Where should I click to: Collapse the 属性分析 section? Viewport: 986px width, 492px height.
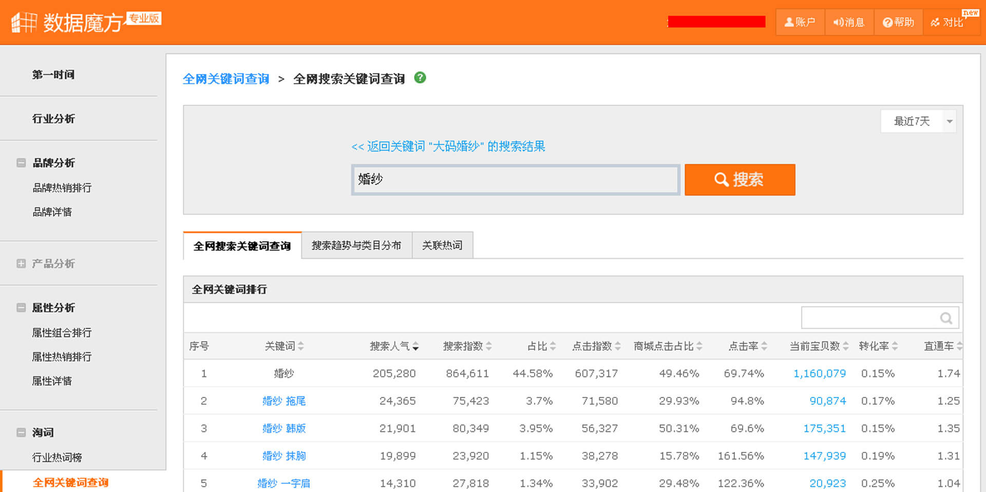click(x=21, y=308)
